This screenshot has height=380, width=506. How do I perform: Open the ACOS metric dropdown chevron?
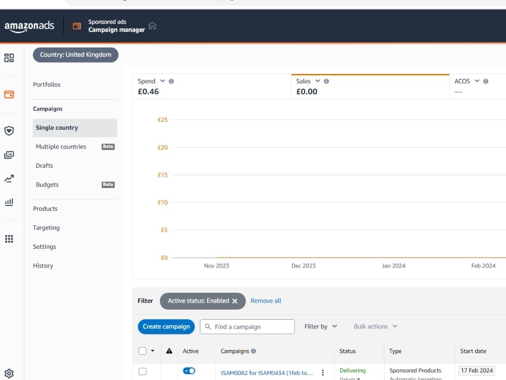477,81
